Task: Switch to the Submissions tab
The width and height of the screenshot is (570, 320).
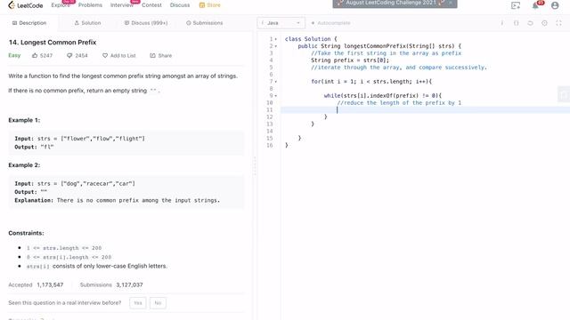Action: 204,23
